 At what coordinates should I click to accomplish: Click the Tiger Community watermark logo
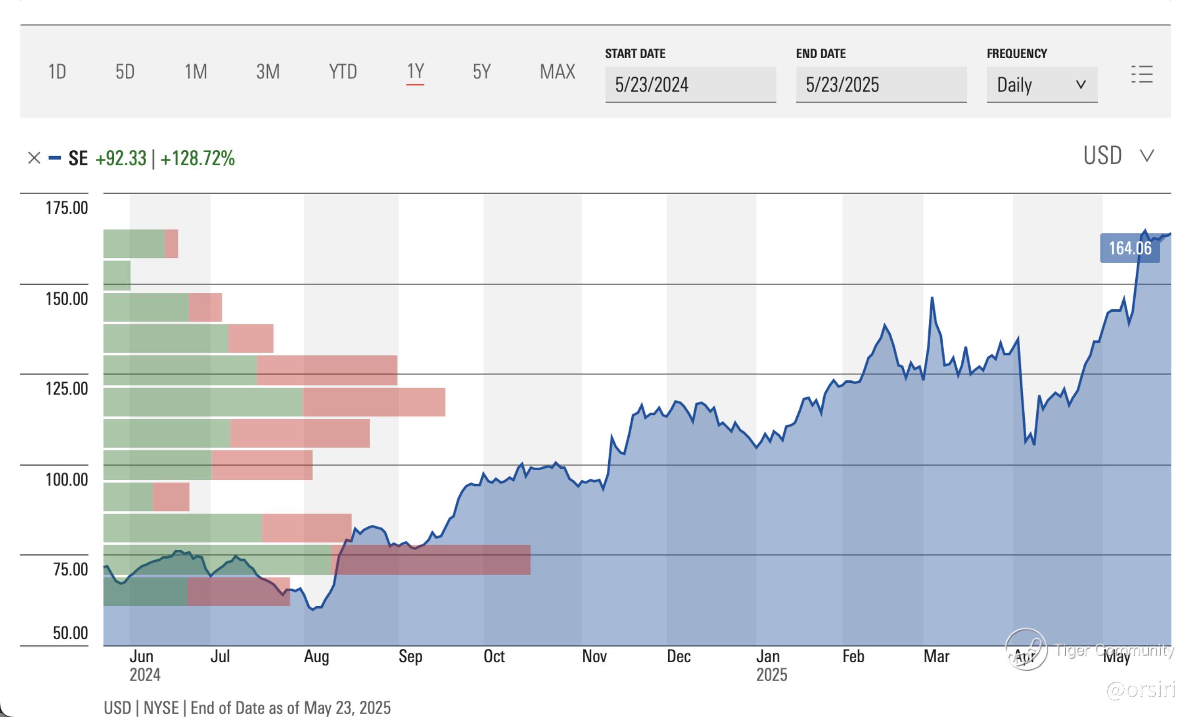[1026, 649]
